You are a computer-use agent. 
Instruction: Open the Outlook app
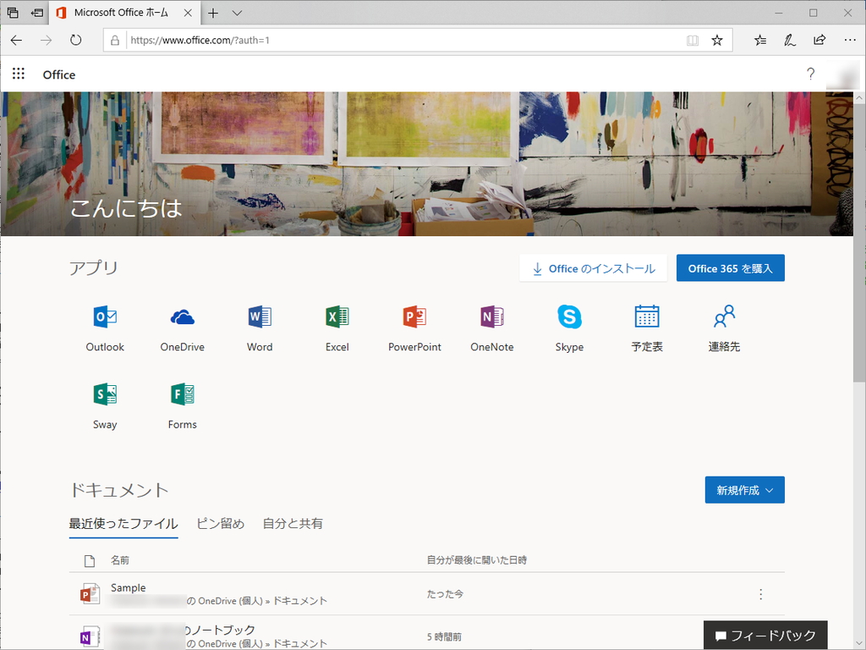104,326
